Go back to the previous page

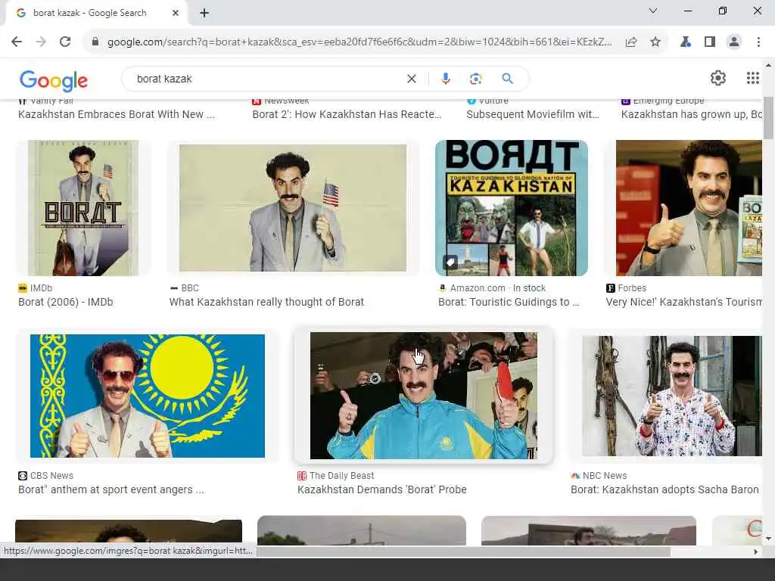point(17,42)
